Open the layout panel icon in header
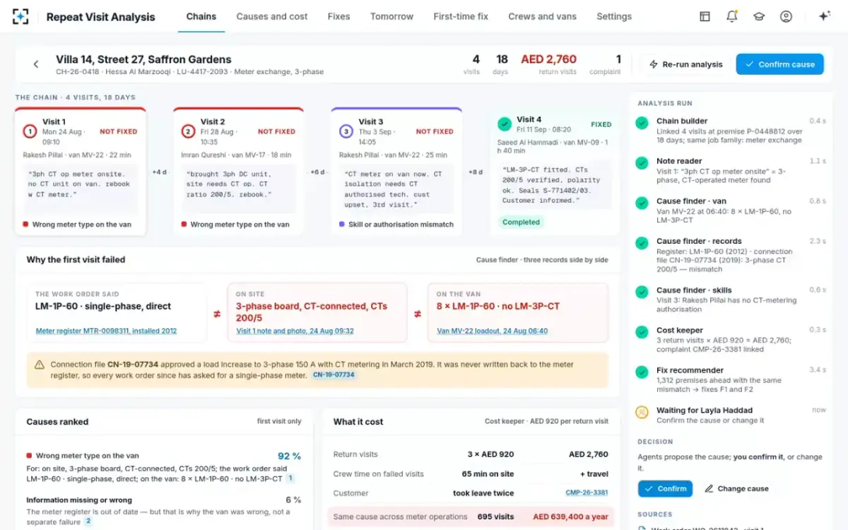848x530 pixels. 705,16
